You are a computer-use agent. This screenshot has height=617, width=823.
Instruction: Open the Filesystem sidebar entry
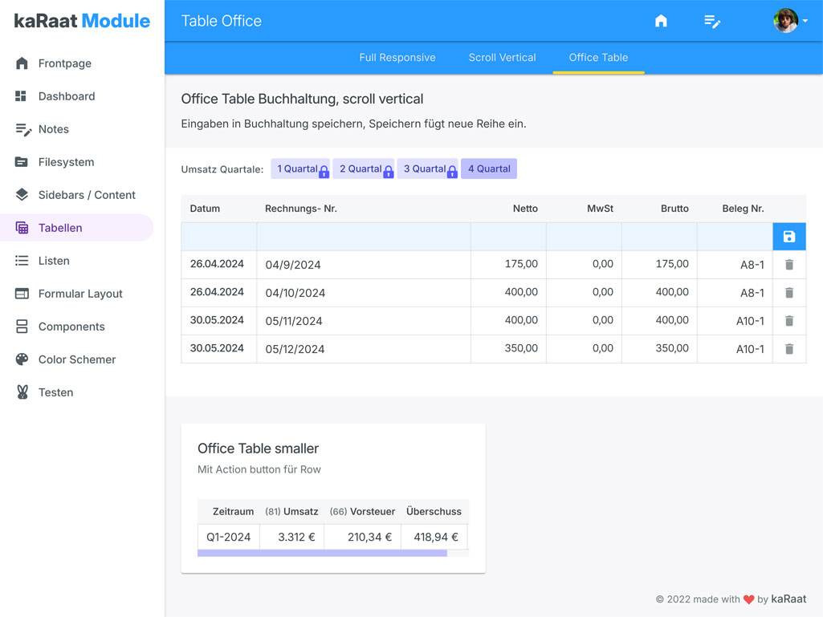tap(66, 162)
